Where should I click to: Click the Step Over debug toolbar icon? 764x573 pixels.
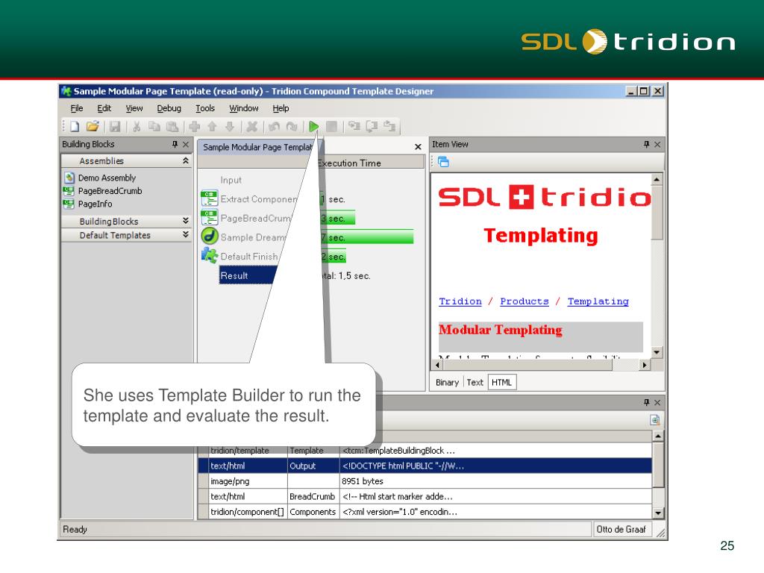[x=372, y=127]
